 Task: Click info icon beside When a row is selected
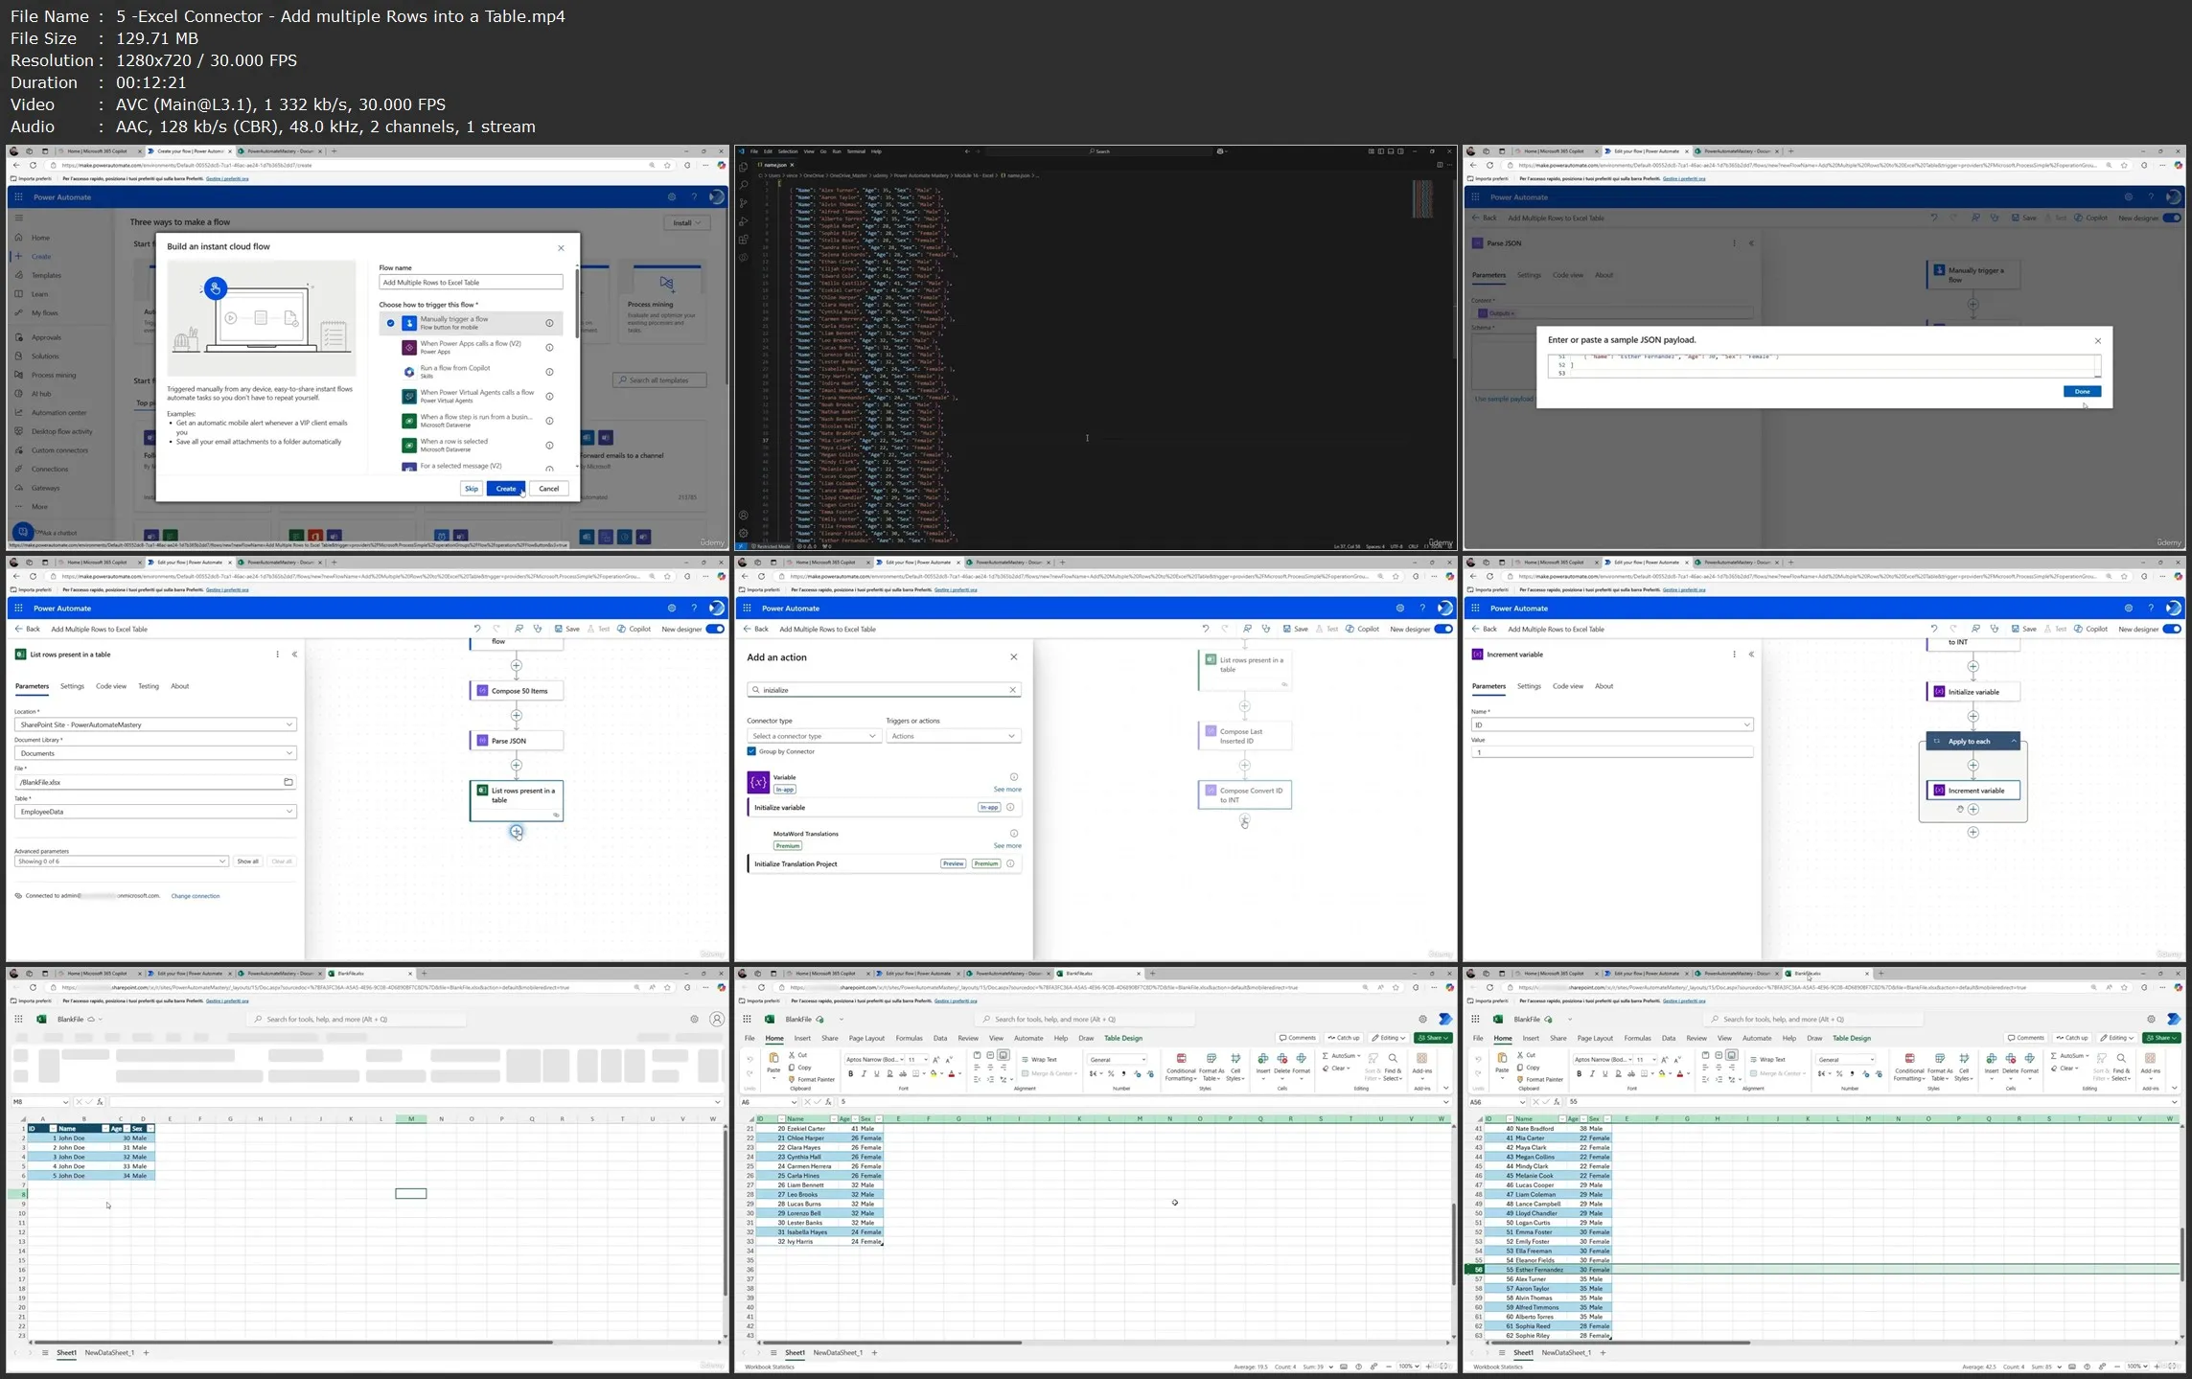click(x=549, y=446)
